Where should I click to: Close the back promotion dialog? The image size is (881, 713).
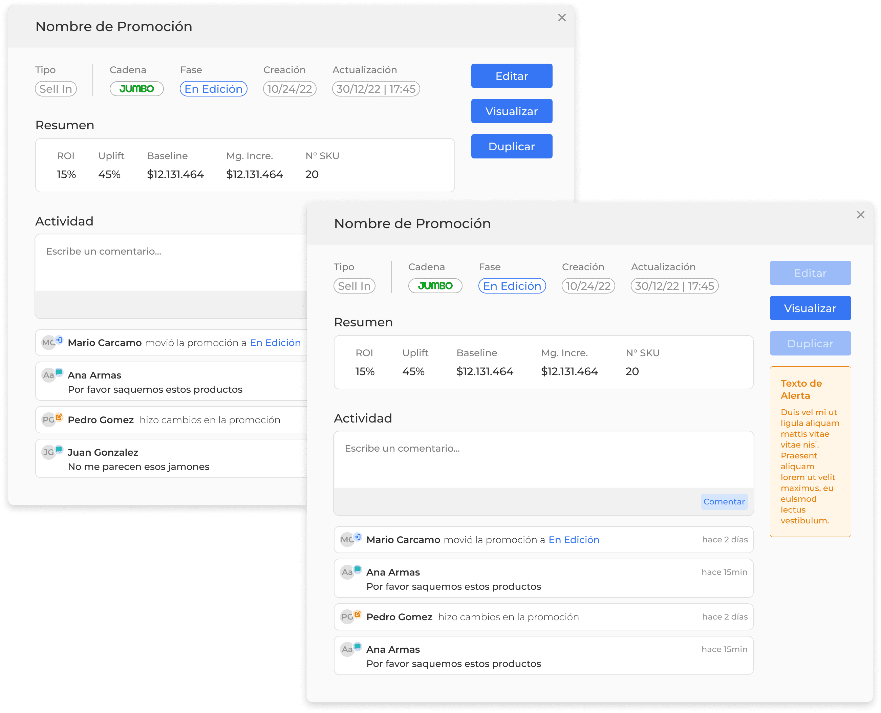(562, 18)
